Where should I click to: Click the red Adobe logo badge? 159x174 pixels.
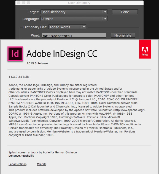pyautogui.click(x=145, y=49)
